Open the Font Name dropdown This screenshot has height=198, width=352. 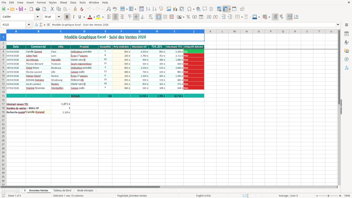(x=38, y=17)
